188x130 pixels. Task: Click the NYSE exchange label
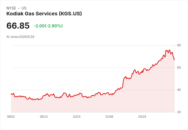(11, 8)
